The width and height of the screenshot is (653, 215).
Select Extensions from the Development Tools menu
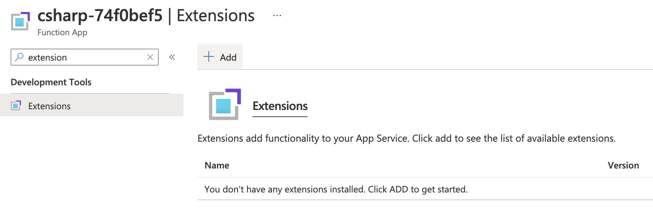click(x=49, y=105)
